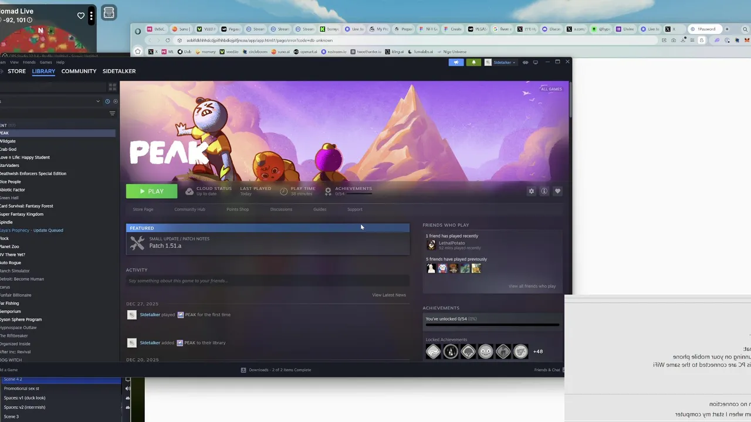This screenshot has width=751, height=422.
Task: Open the SIDETALKER profile tab
Action: click(x=119, y=71)
